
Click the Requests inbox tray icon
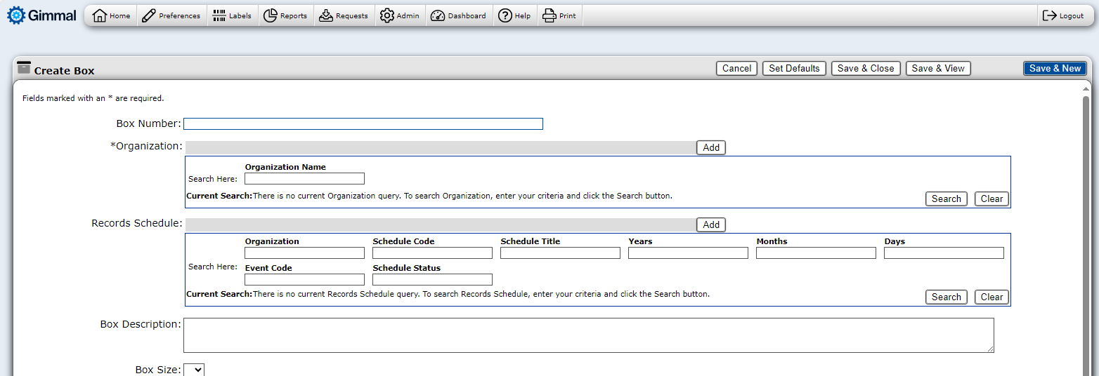coord(326,15)
